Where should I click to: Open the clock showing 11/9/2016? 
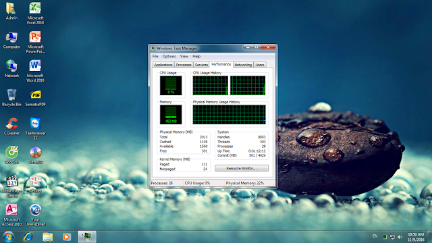pos(416,237)
